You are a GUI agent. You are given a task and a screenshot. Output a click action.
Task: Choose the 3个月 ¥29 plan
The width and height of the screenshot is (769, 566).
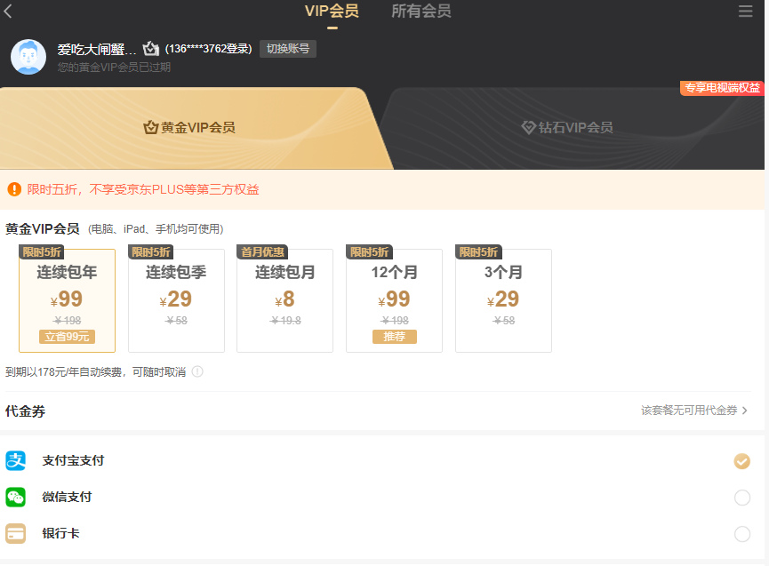click(504, 300)
